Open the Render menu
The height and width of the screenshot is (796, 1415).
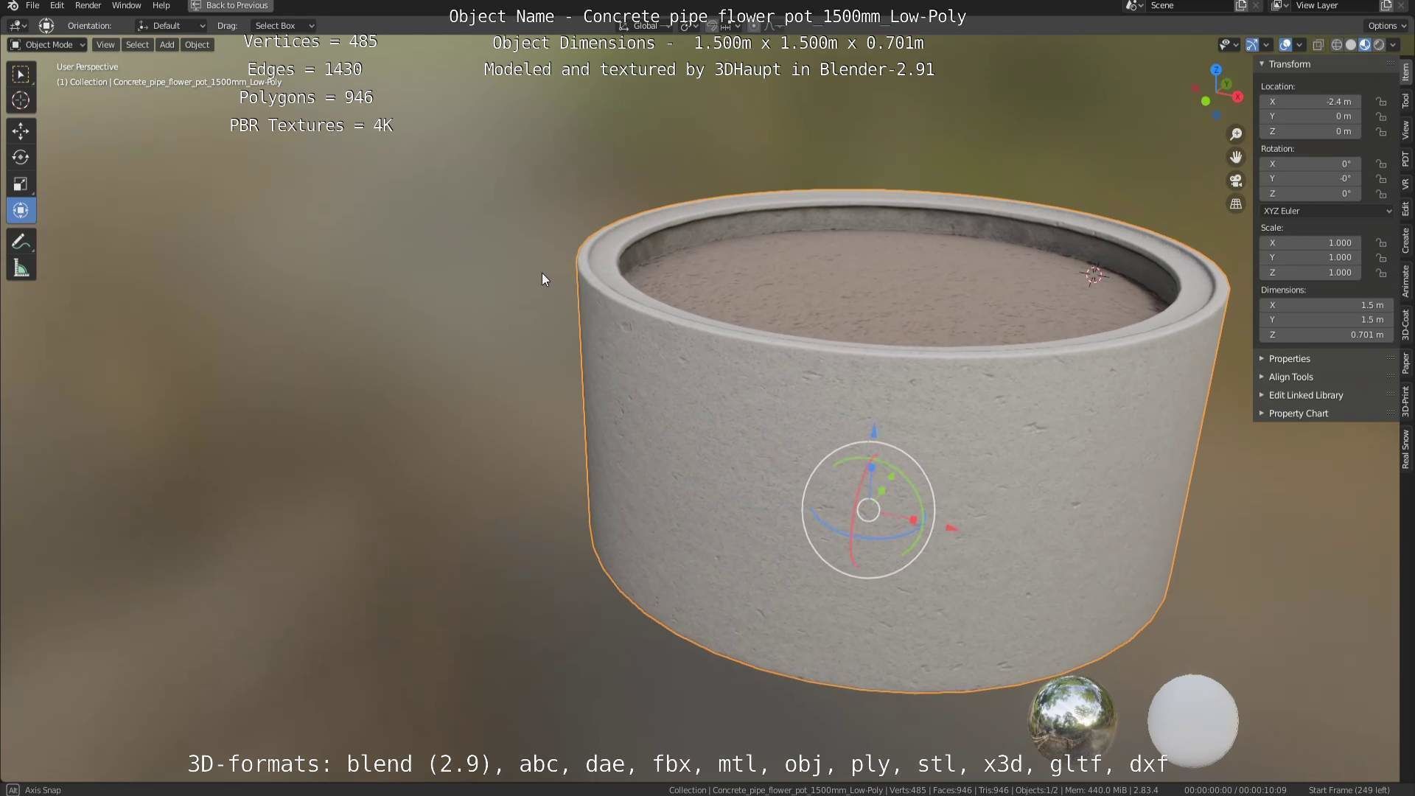pyautogui.click(x=88, y=5)
